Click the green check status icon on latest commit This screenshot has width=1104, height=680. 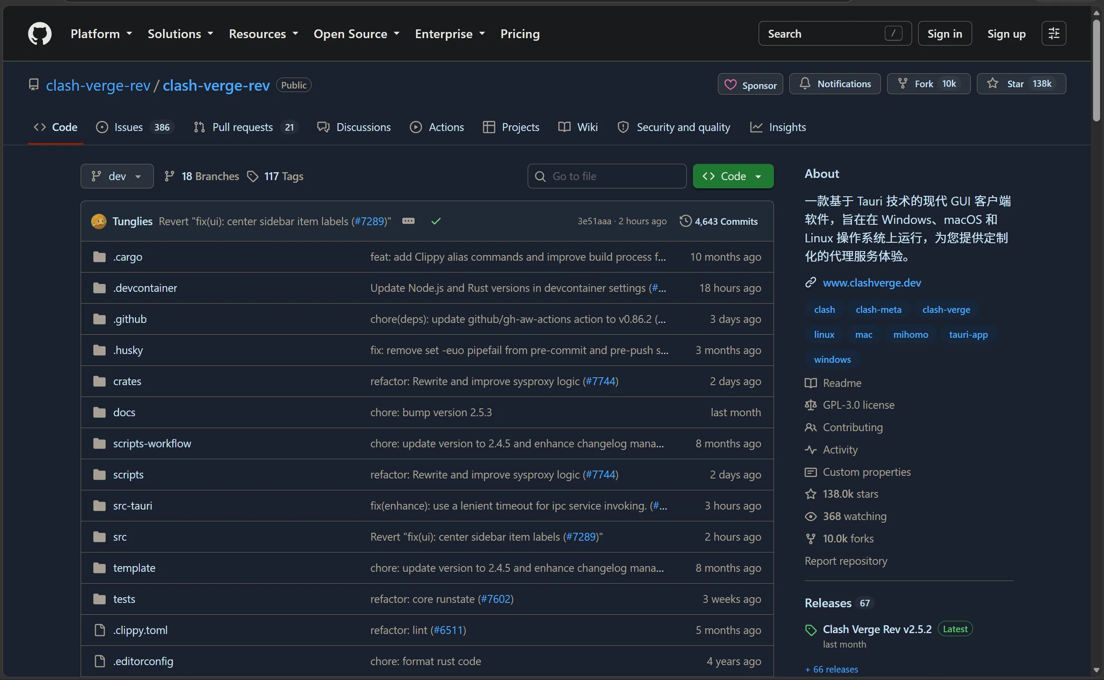[x=436, y=221]
